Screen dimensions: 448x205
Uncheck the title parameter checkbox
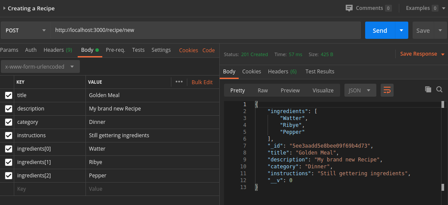[x=9, y=95]
